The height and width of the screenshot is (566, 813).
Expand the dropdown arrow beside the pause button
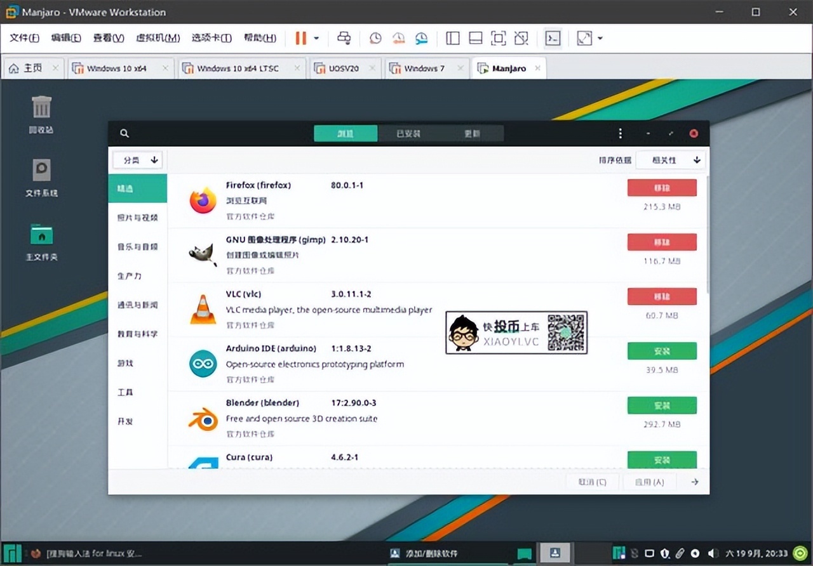[x=316, y=38]
